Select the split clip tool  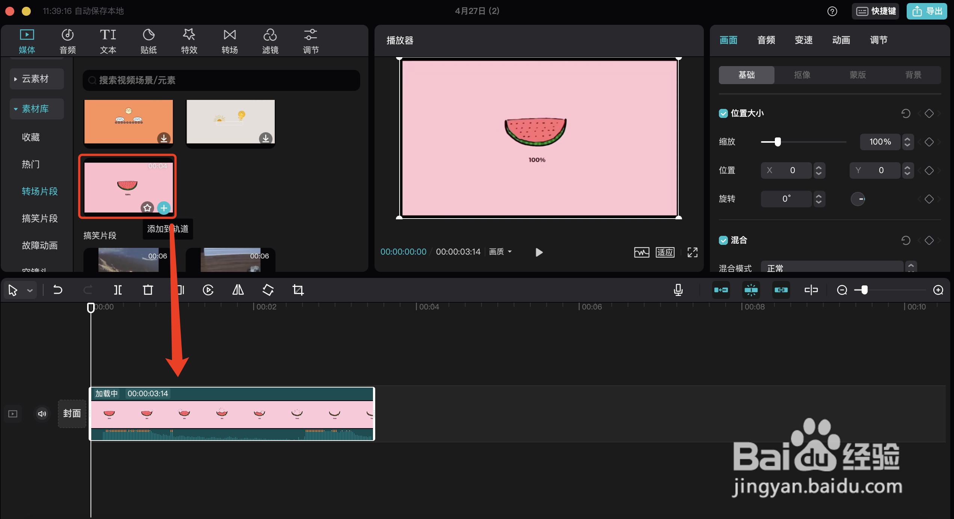[x=118, y=290]
